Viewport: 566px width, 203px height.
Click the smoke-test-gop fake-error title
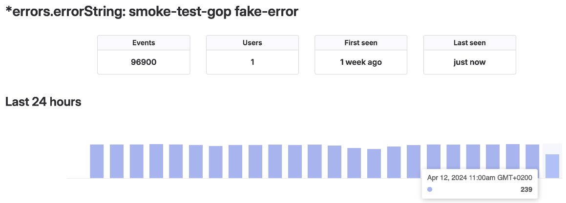click(x=151, y=12)
